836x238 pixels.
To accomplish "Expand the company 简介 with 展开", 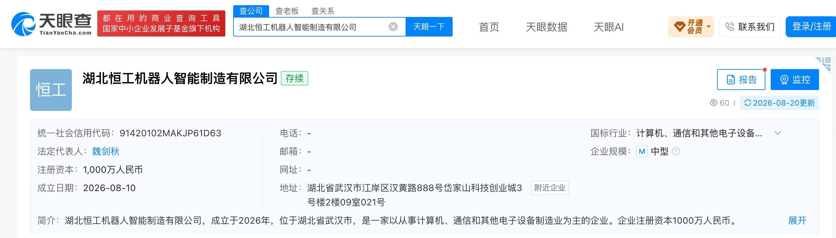I will point(797,221).
